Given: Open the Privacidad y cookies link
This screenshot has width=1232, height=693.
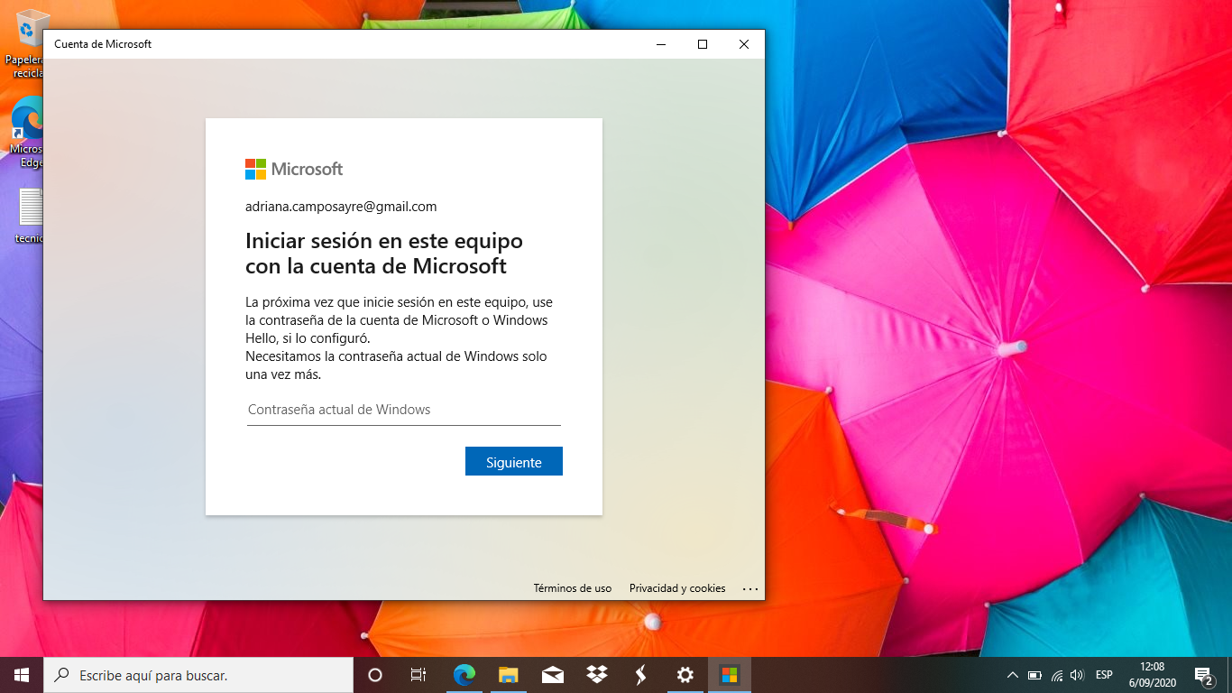Looking at the screenshot, I should point(677,588).
